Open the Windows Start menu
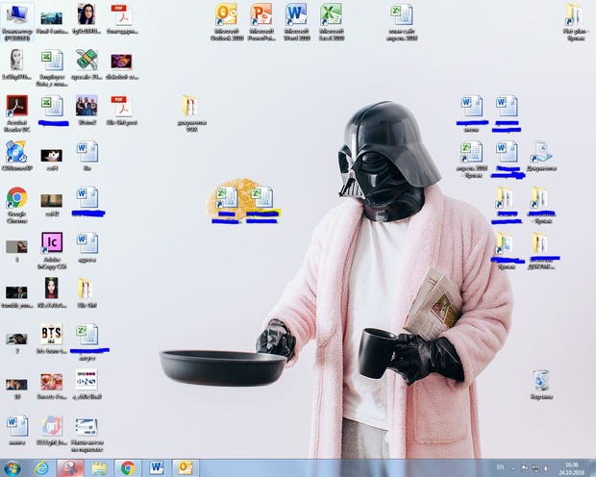Screen dimensions: 596x477 pos(12,468)
